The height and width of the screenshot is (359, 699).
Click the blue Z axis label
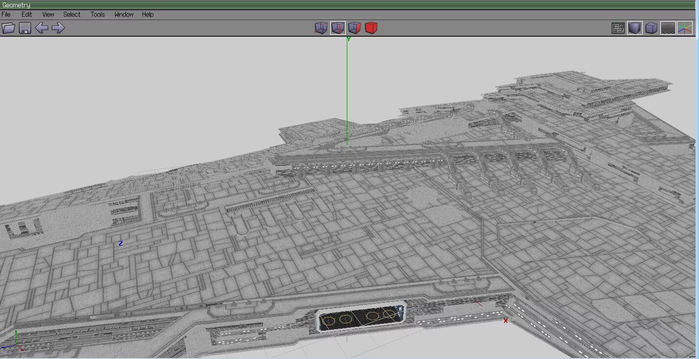point(121,243)
